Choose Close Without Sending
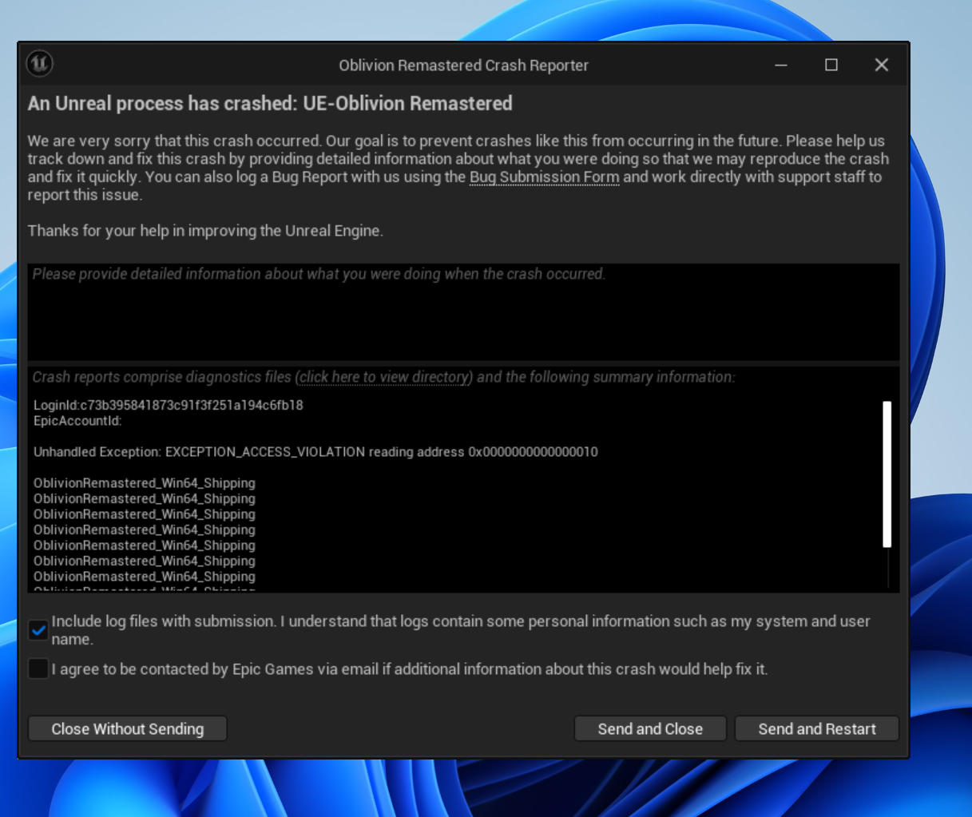This screenshot has width=972, height=817. 128,728
